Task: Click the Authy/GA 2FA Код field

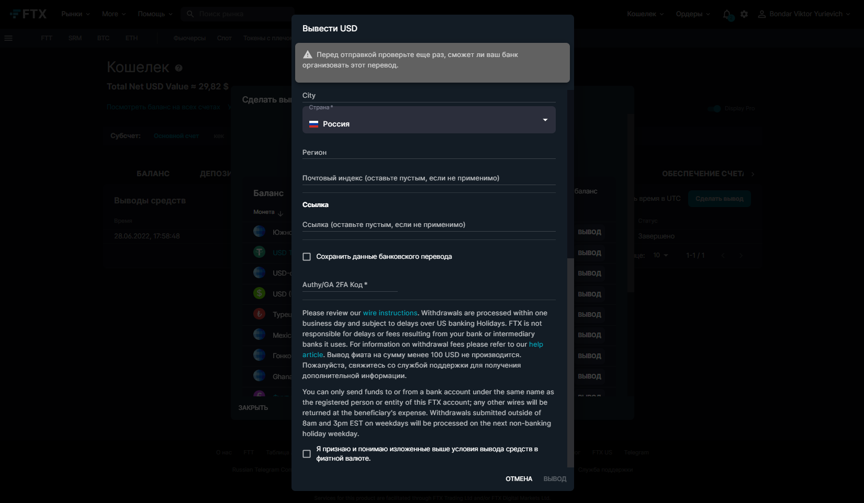Action: (x=350, y=284)
